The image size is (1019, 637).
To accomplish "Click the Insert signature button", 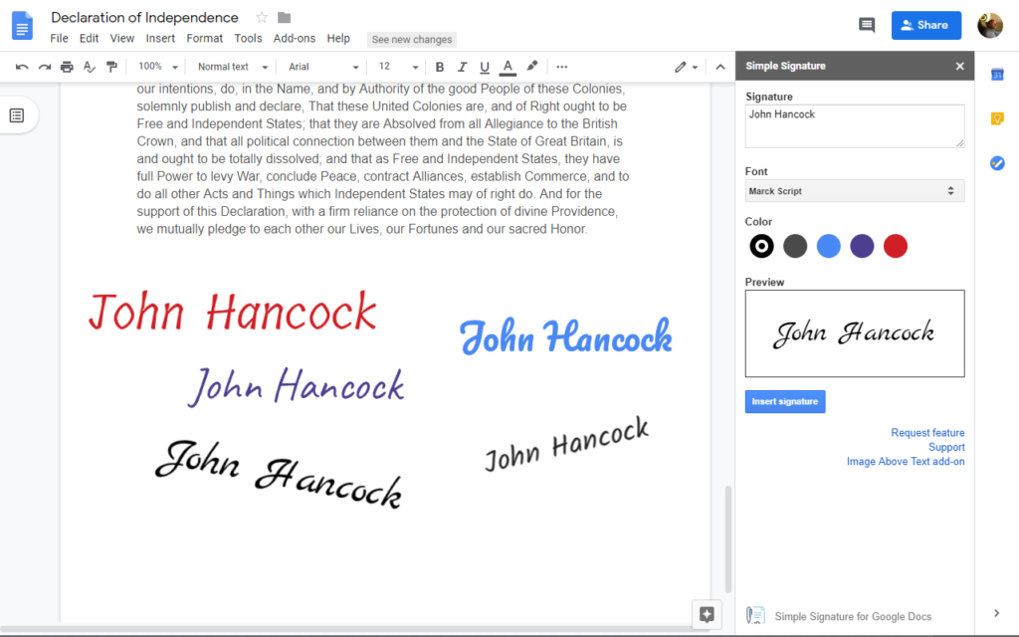I will tap(784, 401).
